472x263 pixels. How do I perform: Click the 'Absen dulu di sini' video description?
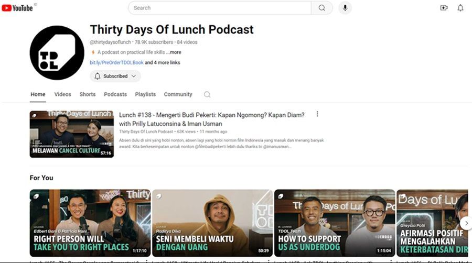(221, 144)
